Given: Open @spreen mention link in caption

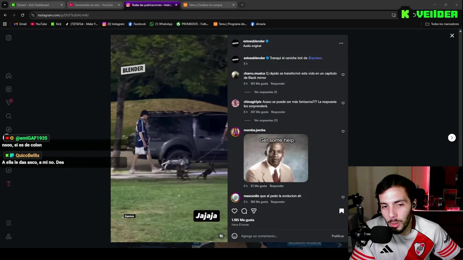Looking at the screenshot, I should tap(315, 58).
